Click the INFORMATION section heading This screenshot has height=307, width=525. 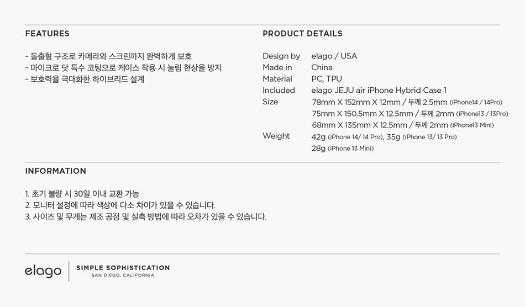[x=56, y=171]
